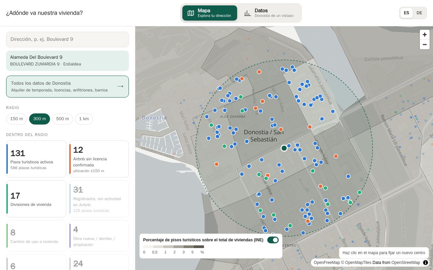
Task: Select the 8 Cambio de uso a vivienda card
Action: [x=36, y=236]
